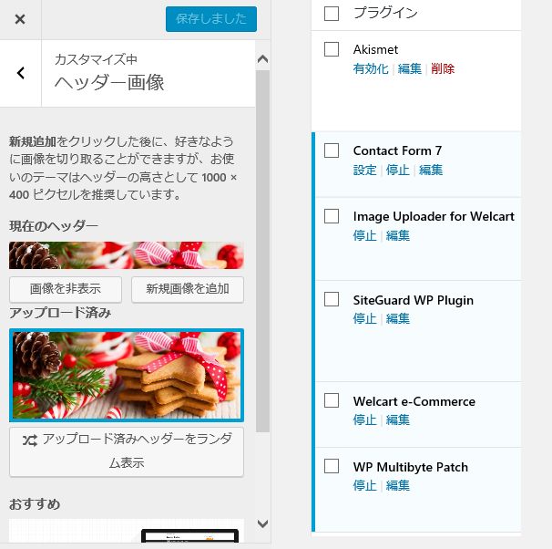Edit Contact Form 7 via 編集
This screenshot has width=552, height=549.
coord(431,171)
